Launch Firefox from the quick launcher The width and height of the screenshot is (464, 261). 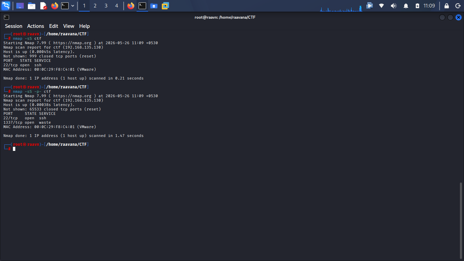coord(55,6)
